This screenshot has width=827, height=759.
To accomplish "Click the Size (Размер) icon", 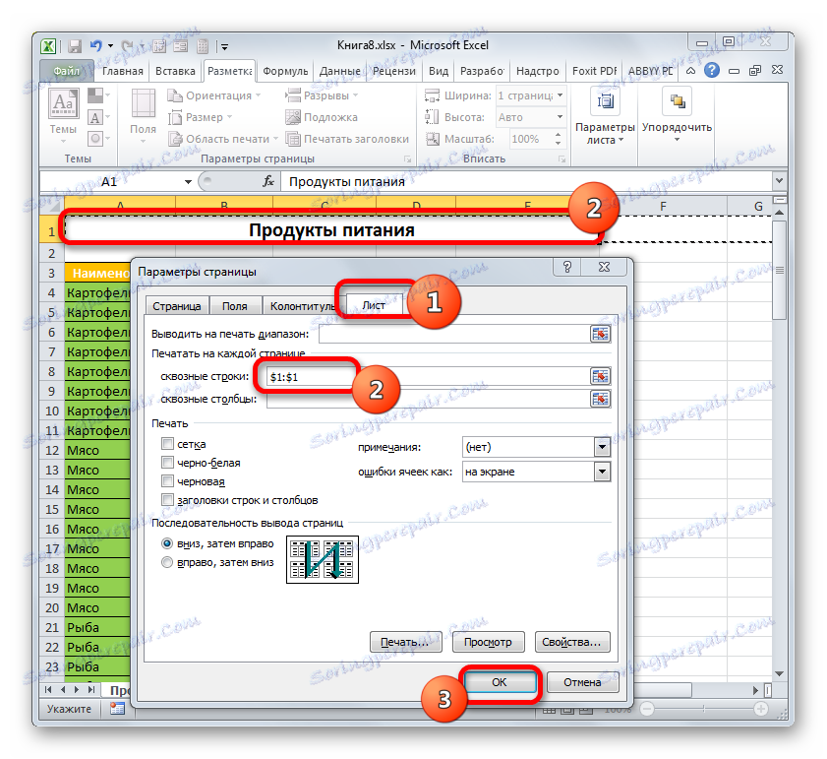I will pos(175,117).
